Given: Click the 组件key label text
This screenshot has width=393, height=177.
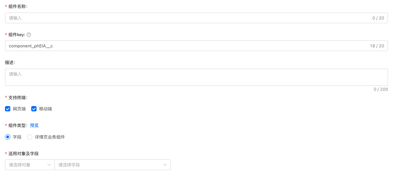Looking at the screenshot, I should click(17, 34).
